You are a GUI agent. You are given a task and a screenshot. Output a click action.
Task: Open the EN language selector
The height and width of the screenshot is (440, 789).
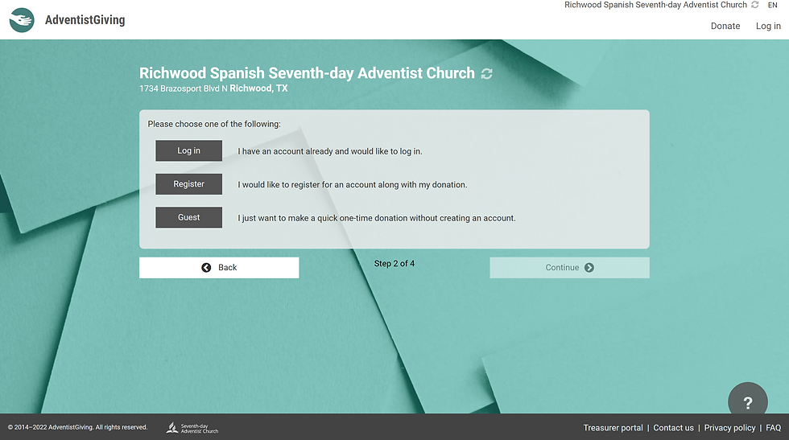(x=773, y=5)
